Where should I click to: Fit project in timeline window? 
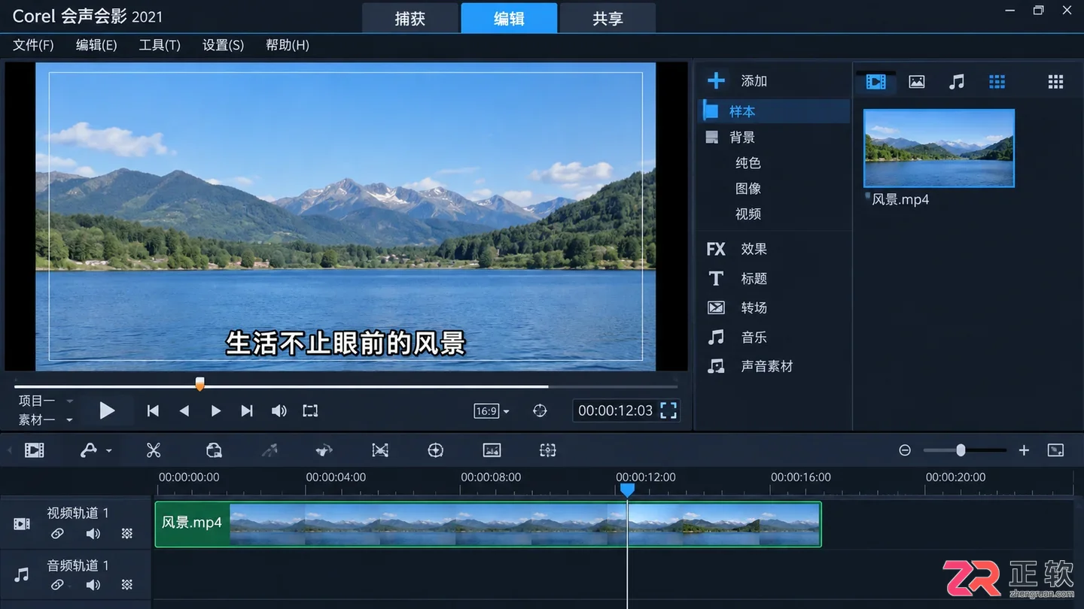(1056, 450)
